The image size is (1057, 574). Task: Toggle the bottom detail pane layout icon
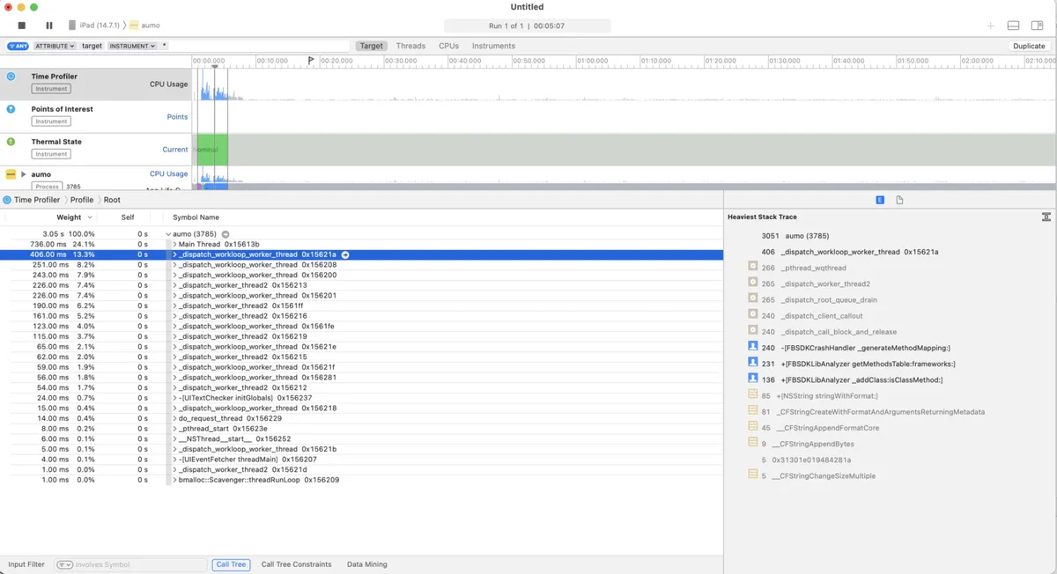tap(1014, 26)
